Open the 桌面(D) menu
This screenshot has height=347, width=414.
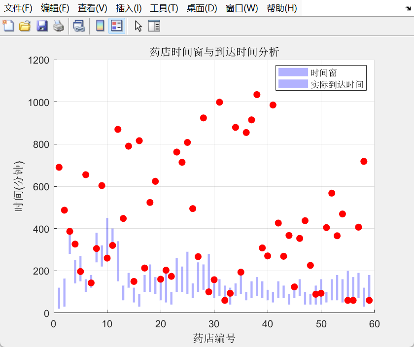tap(202, 8)
